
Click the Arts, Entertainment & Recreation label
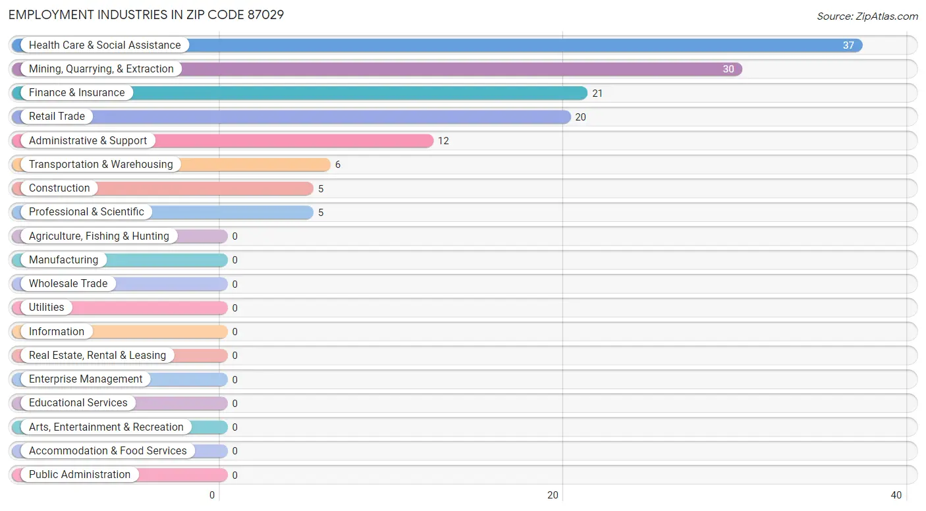click(106, 427)
